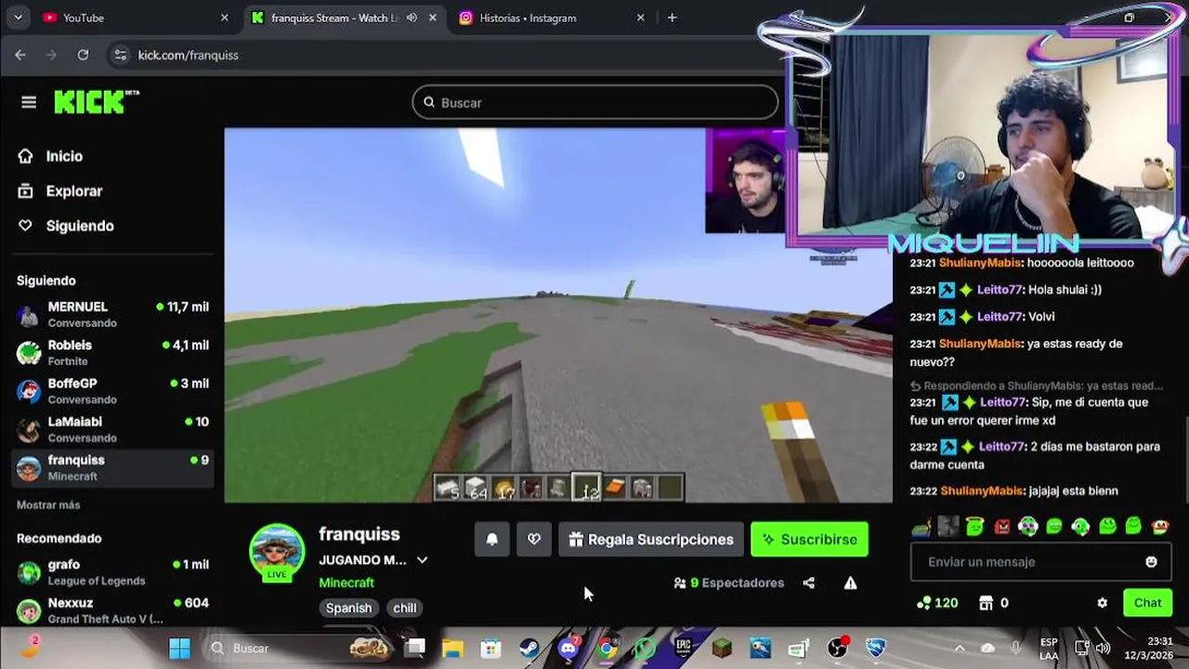Open the chat shop icon
This screenshot has width=1189, height=669.
[x=986, y=603]
